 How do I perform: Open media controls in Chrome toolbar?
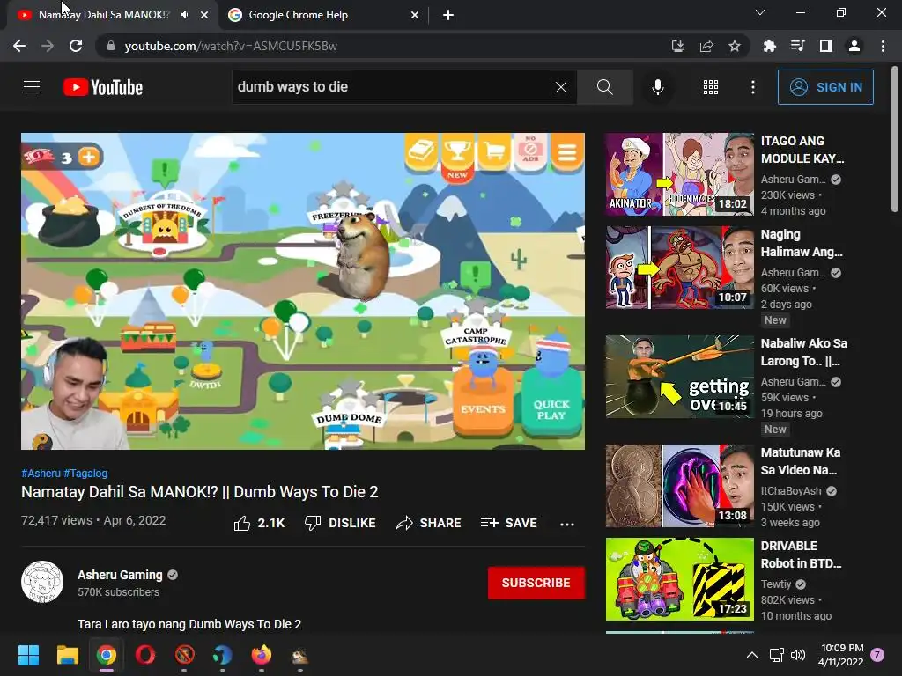click(797, 46)
